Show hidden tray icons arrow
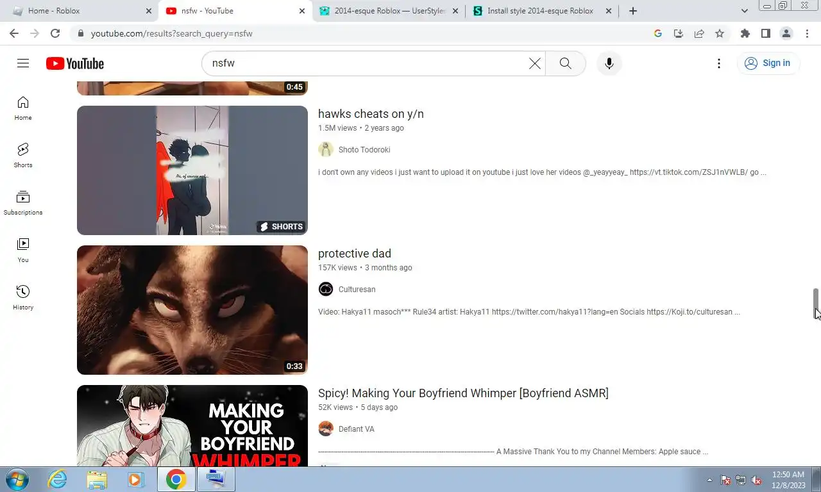The height and width of the screenshot is (492, 821). click(709, 480)
